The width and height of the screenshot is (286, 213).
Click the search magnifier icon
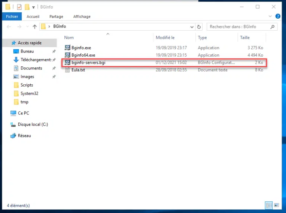272,27
